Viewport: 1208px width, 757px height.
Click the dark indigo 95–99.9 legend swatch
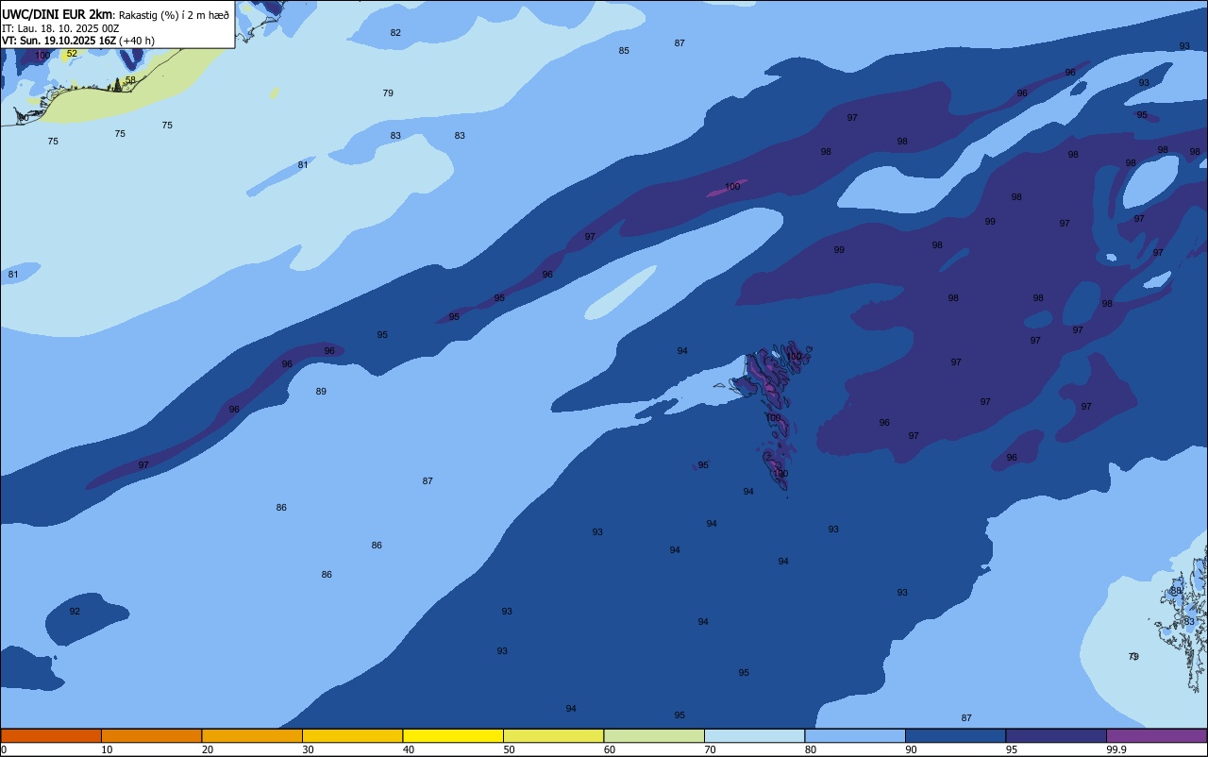click(1056, 735)
